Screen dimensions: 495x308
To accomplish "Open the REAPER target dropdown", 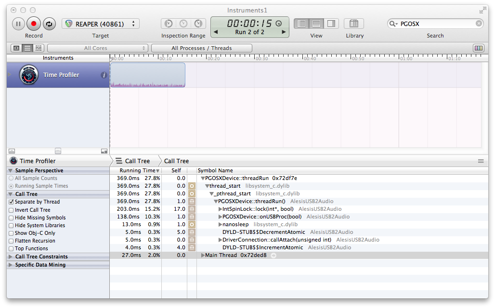I will [100, 24].
